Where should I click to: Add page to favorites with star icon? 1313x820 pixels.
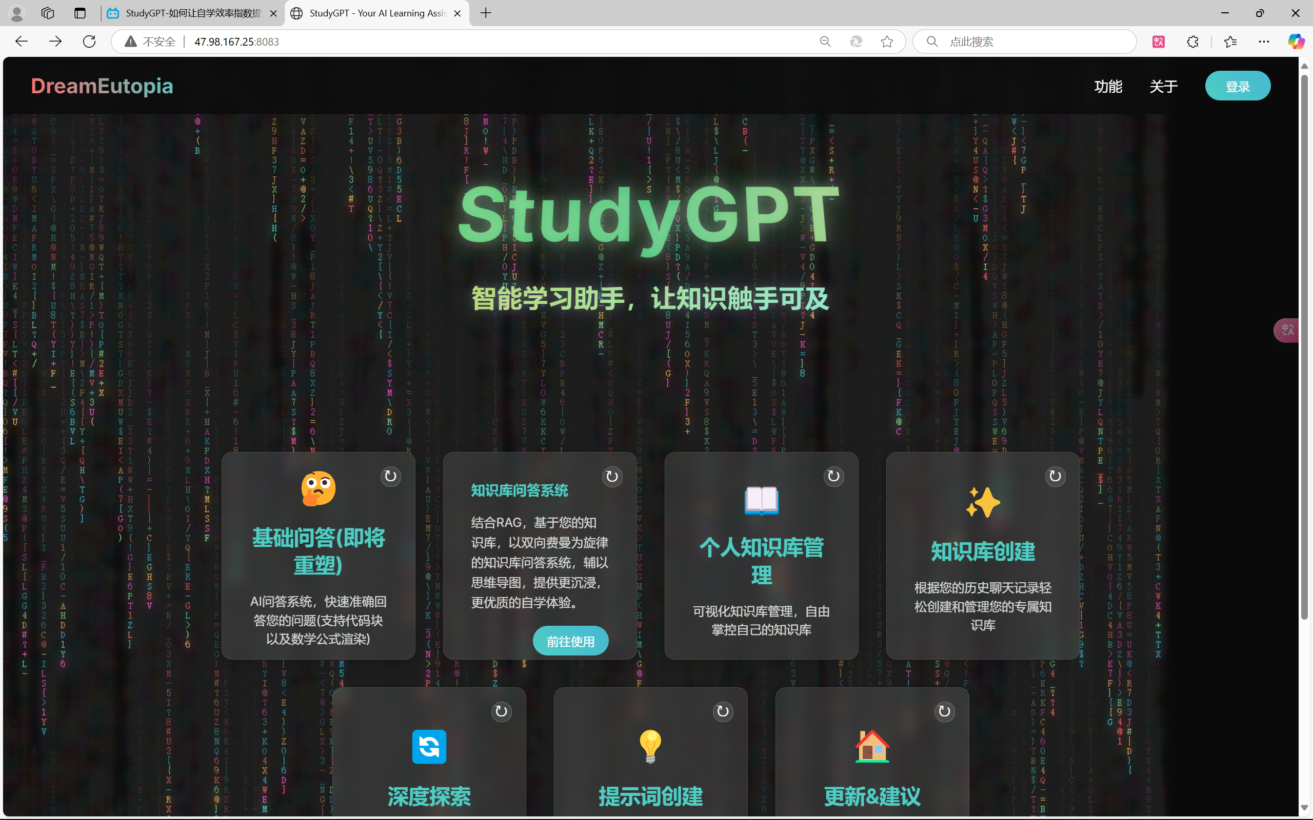pyautogui.click(x=887, y=42)
